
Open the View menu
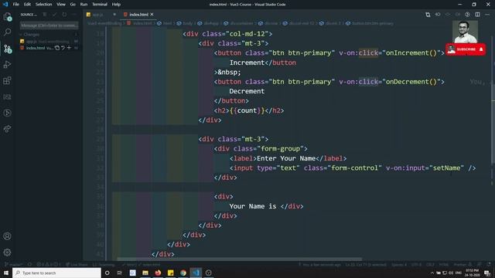click(x=61, y=5)
